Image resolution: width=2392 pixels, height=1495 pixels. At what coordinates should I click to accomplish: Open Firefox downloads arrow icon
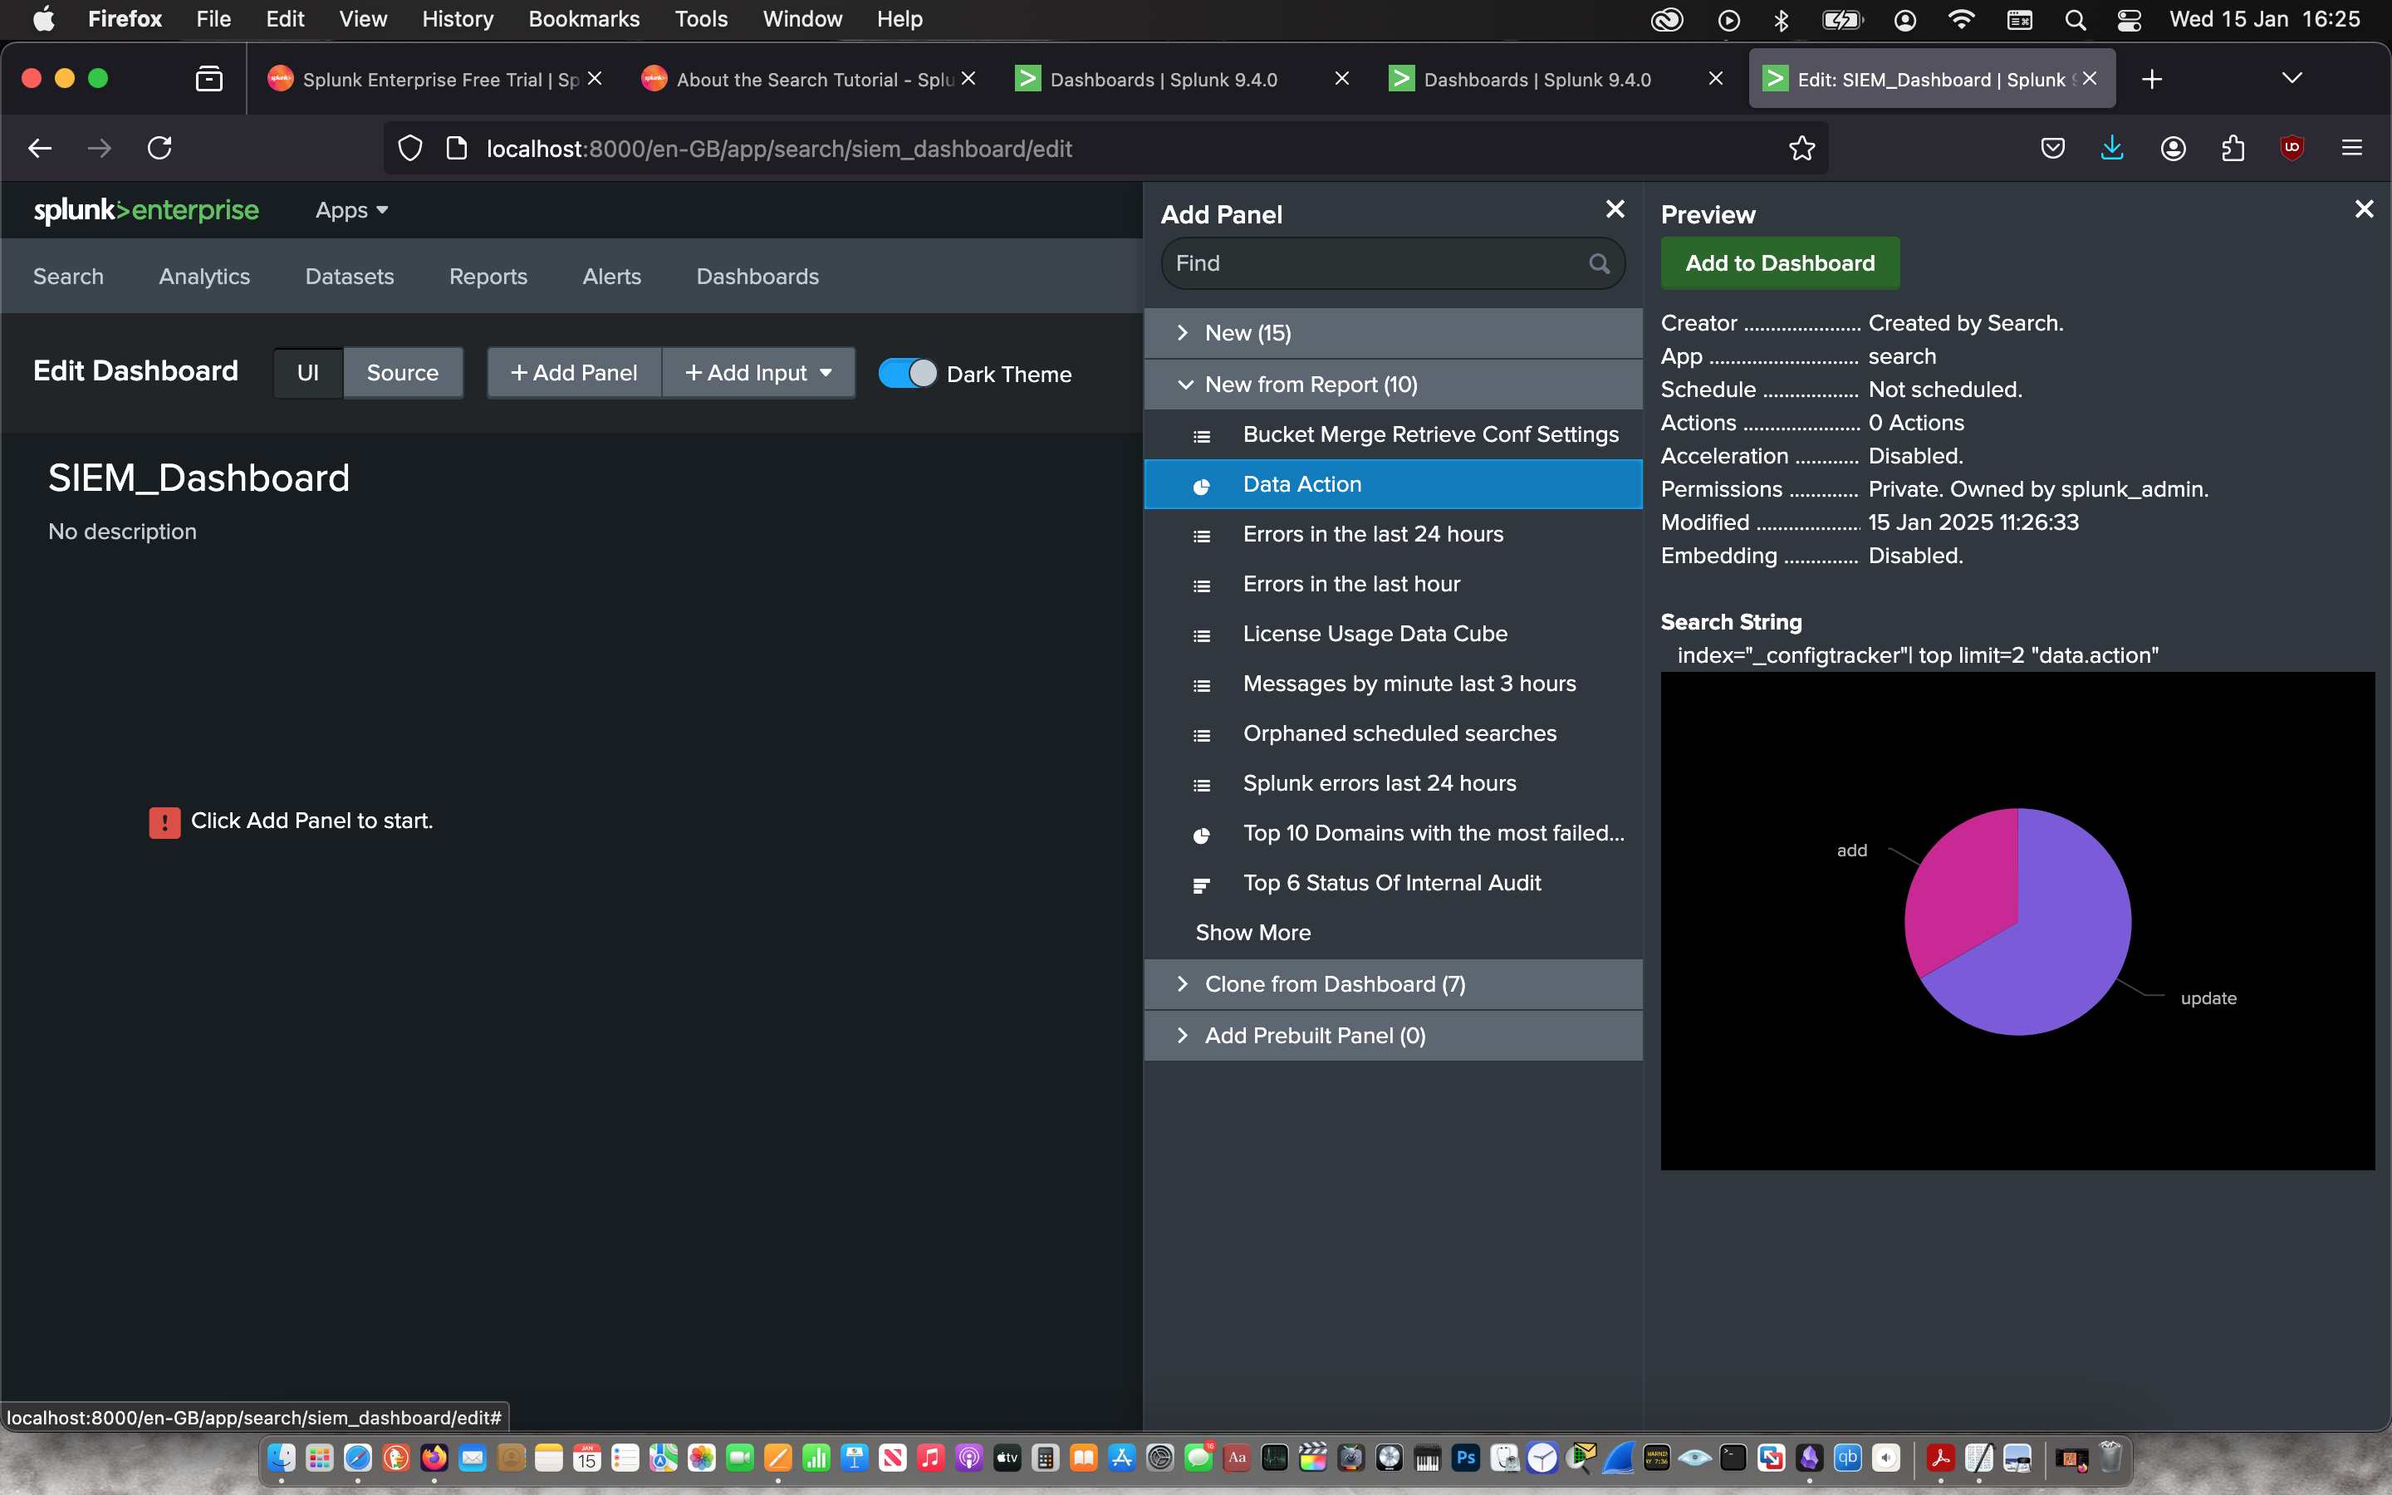pos(2111,149)
